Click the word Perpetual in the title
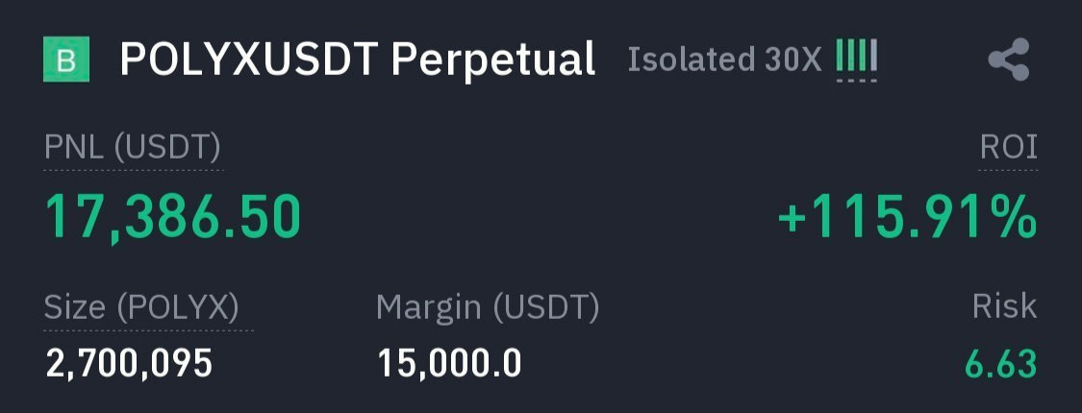The height and width of the screenshot is (413, 1082). (493, 60)
